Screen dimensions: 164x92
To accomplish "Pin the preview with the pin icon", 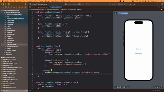I will point(116,13).
